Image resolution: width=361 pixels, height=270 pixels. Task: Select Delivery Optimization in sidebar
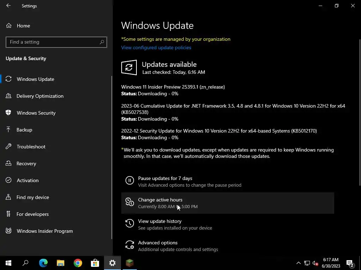coord(56,96)
